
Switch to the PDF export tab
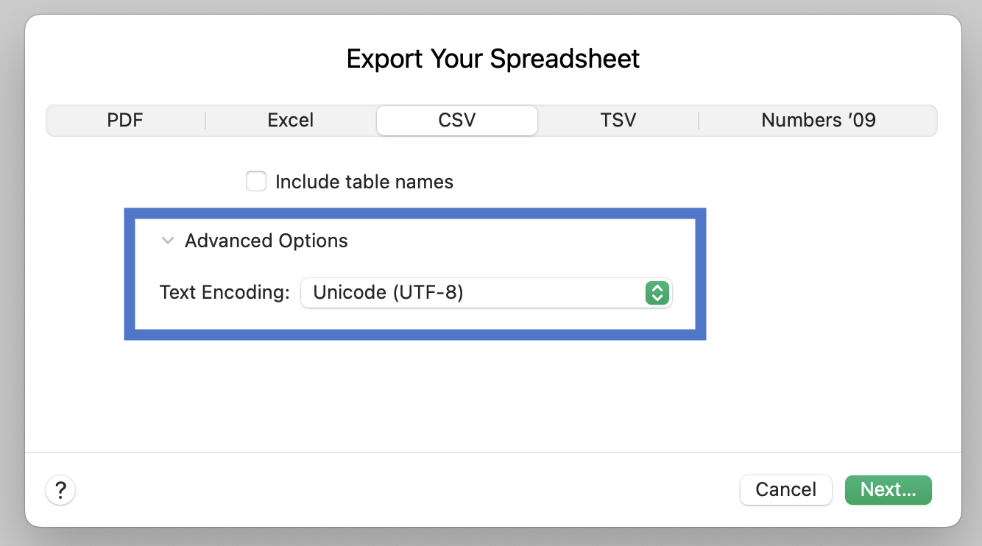pyautogui.click(x=125, y=121)
